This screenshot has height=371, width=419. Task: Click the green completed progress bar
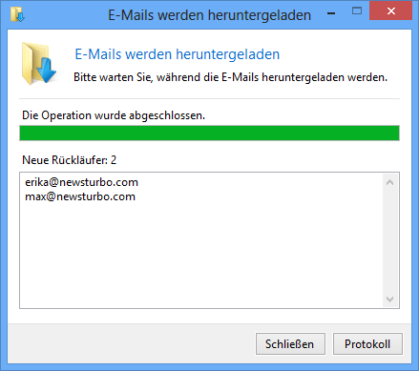pos(209,133)
